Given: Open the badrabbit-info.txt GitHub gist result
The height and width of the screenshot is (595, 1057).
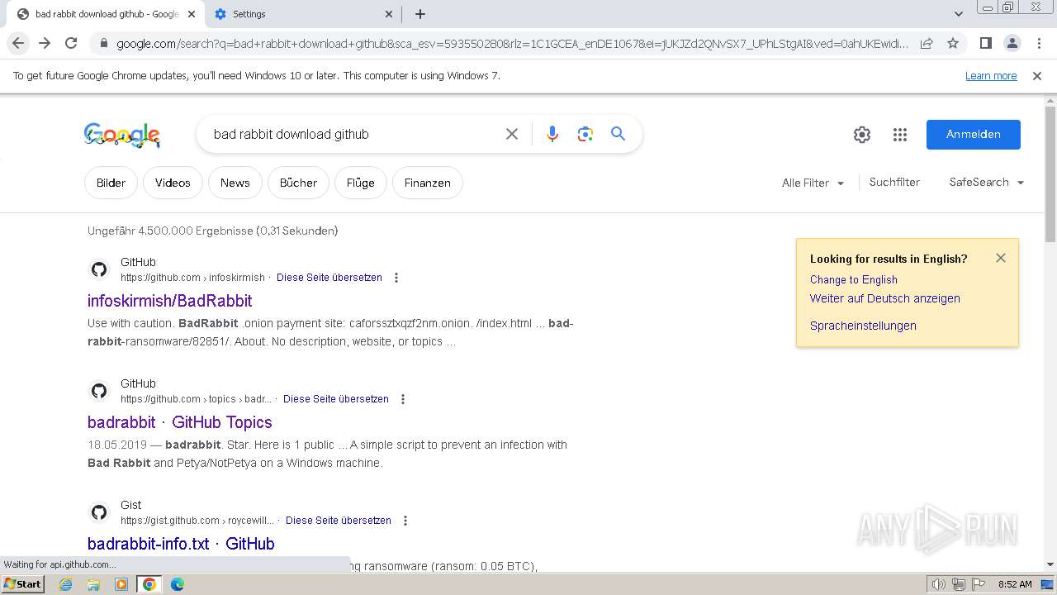Looking at the screenshot, I should [x=181, y=544].
